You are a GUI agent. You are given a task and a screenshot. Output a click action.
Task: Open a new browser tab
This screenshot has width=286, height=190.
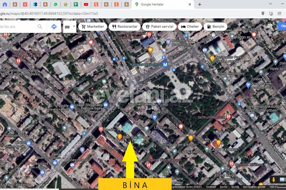click(x=199, y=4)
